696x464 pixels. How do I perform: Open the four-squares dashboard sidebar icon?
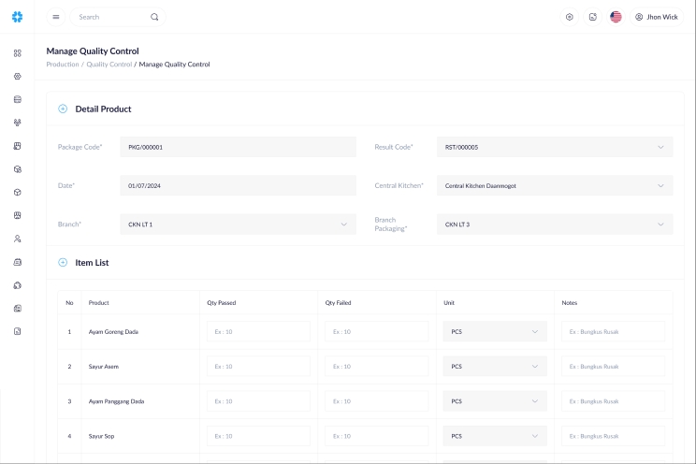(x=18, y=53)
